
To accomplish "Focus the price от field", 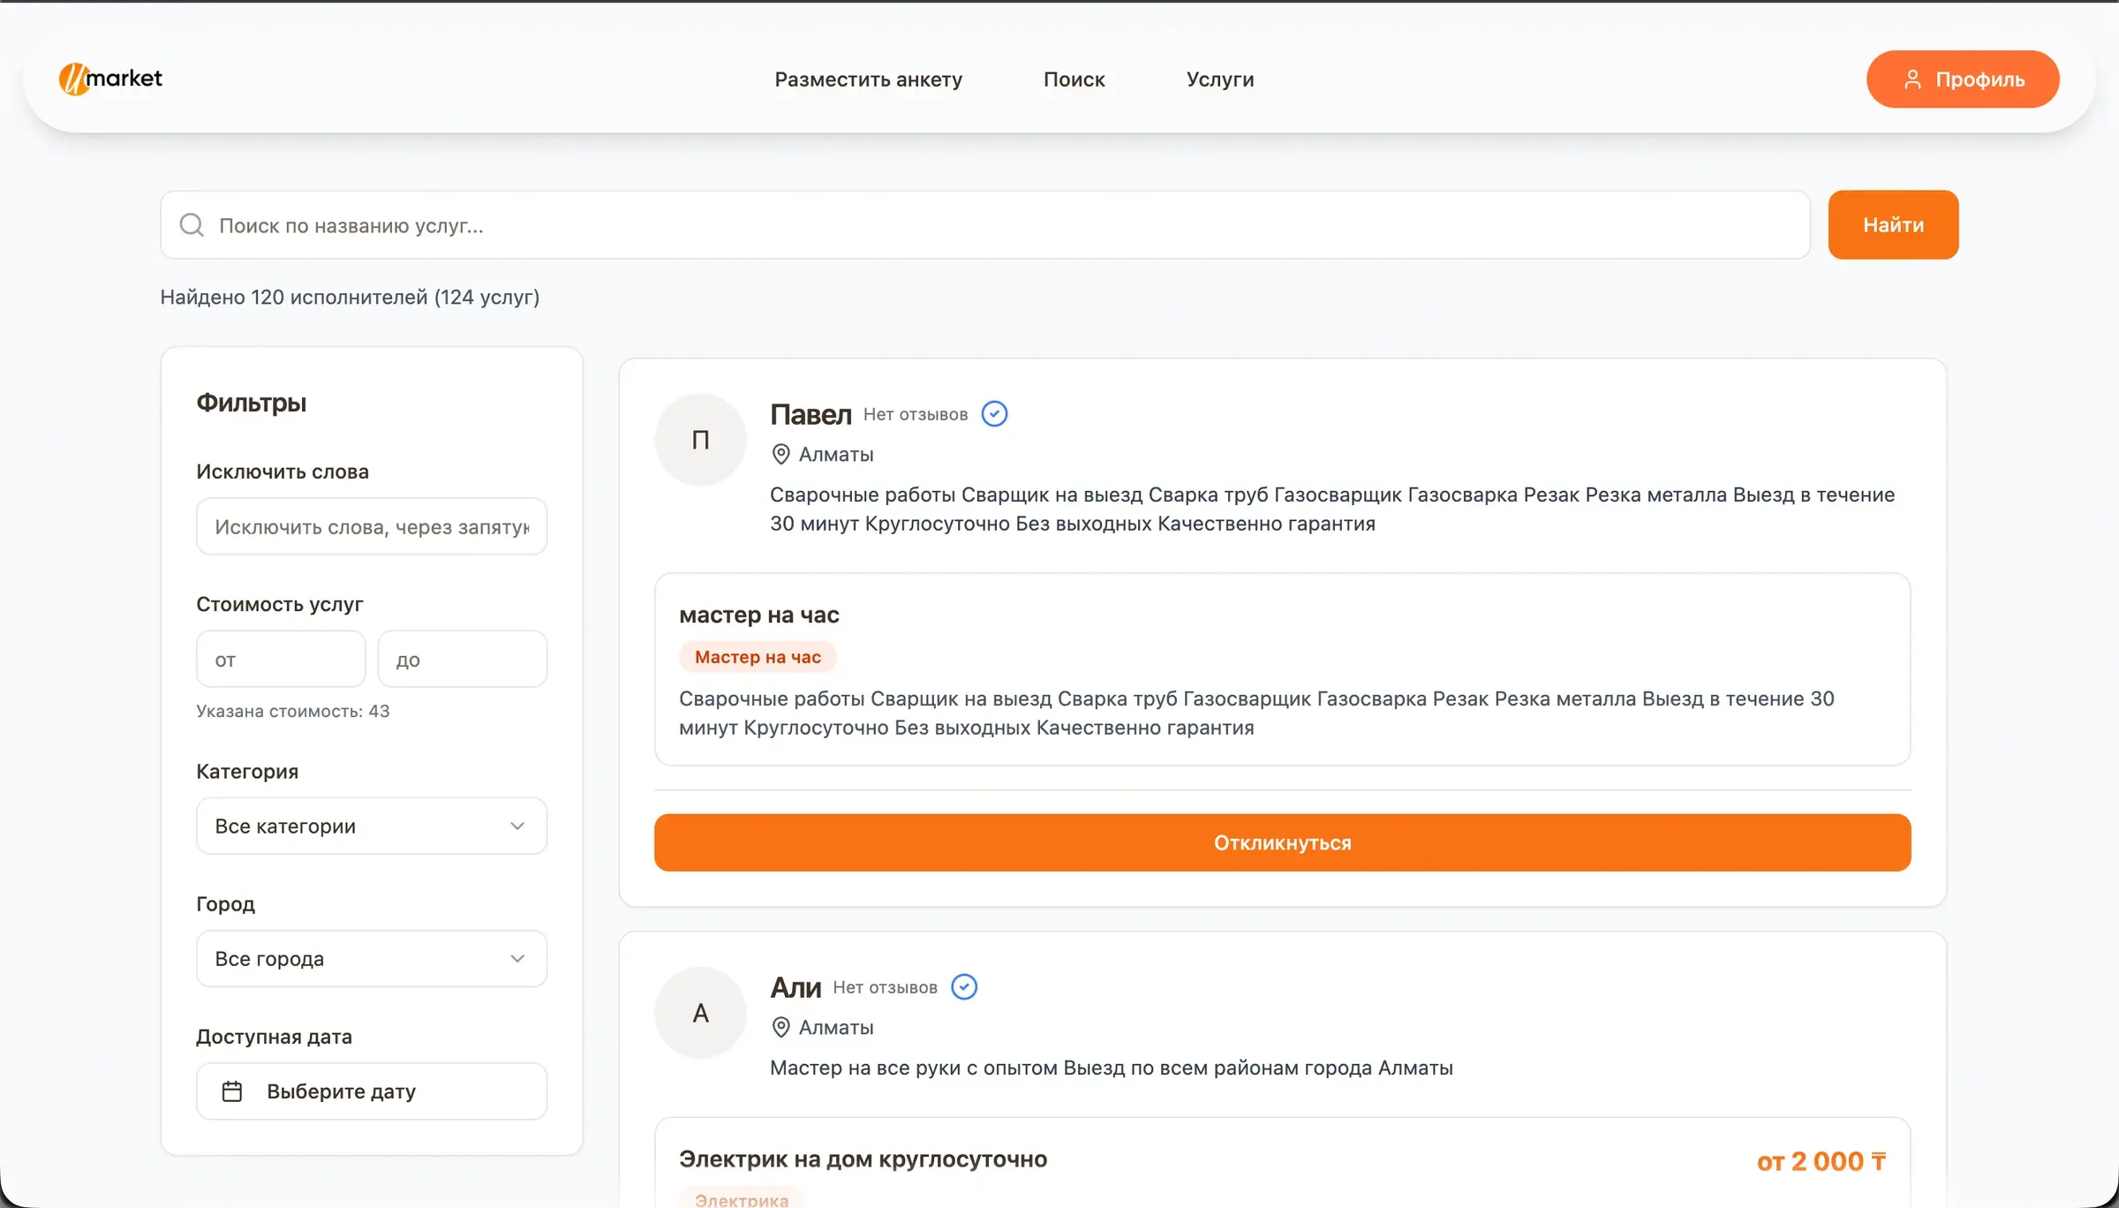I will [281, 659].
